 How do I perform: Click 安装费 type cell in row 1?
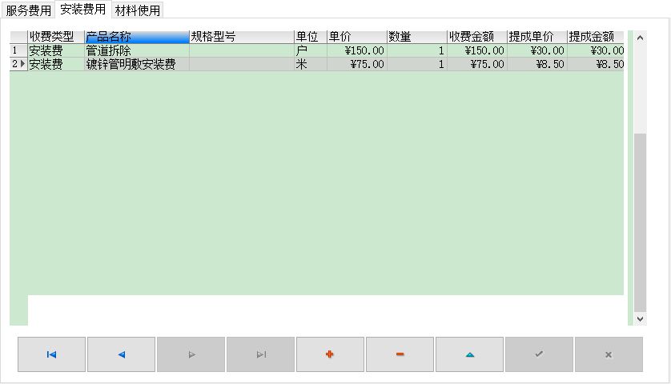click(x=56, y=50)
